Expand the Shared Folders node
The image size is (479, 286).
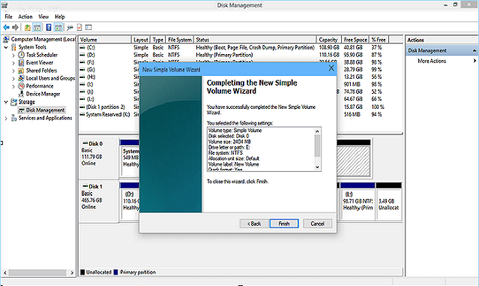tap(13, 71)
